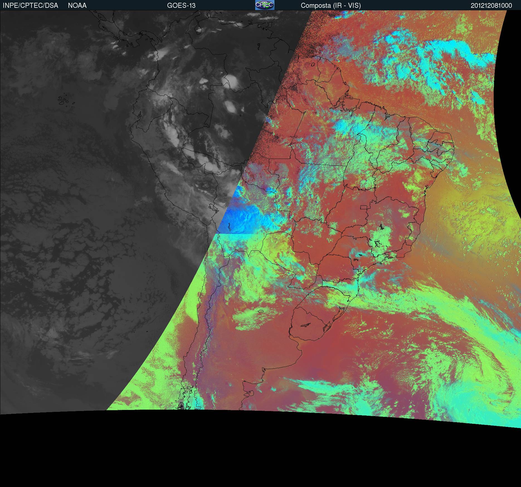
Task: Click the INPE/CPTEC/DSA header text
Action: (30, 6)
